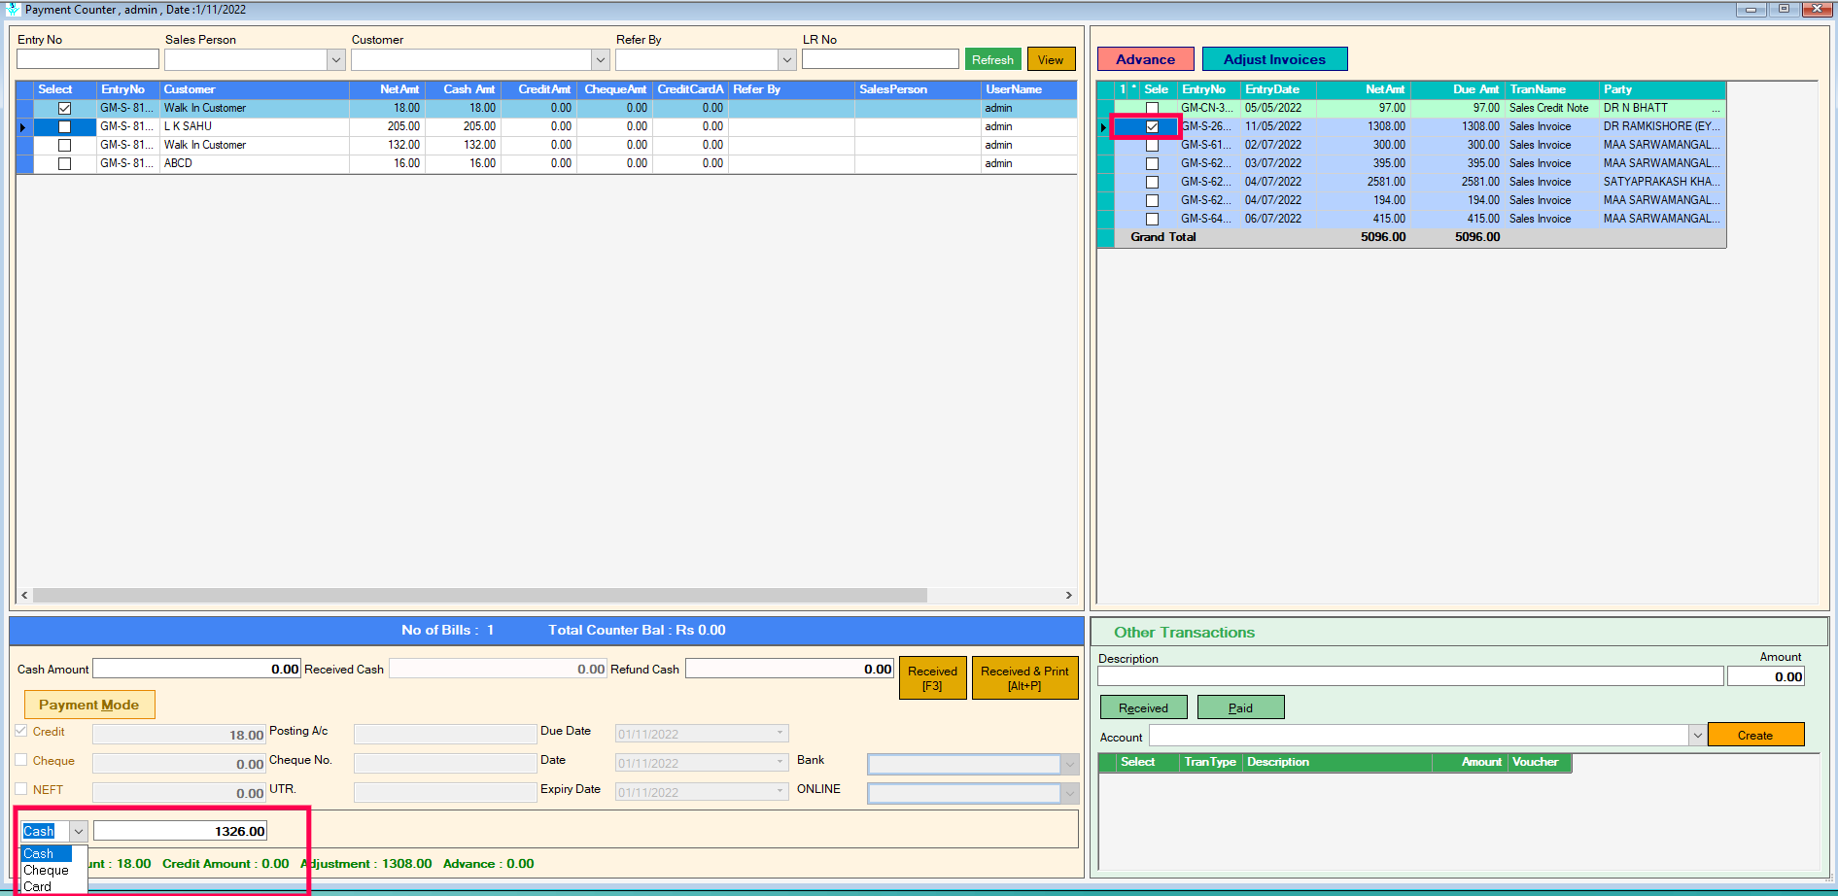The height and width of the screenshot is (896, 1838).
Task: Enable the Cheque payment mode checkbox
Action: coord(21,760)
